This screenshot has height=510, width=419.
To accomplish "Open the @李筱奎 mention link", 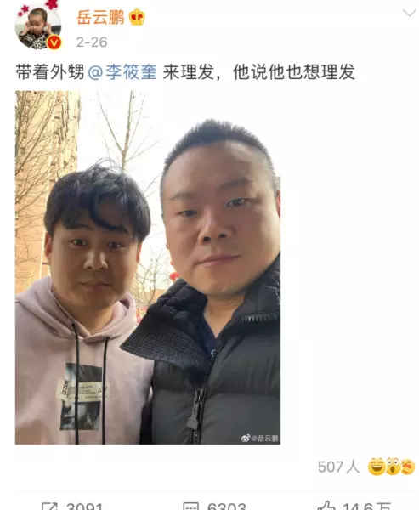I will pyautogui.click(x=122, y=72).
